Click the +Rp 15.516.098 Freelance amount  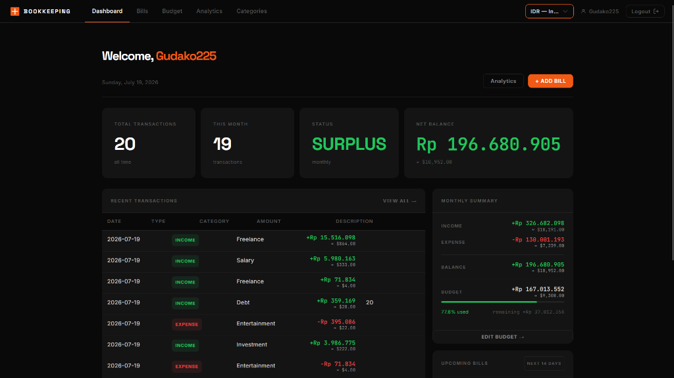(x=330, y=237)
